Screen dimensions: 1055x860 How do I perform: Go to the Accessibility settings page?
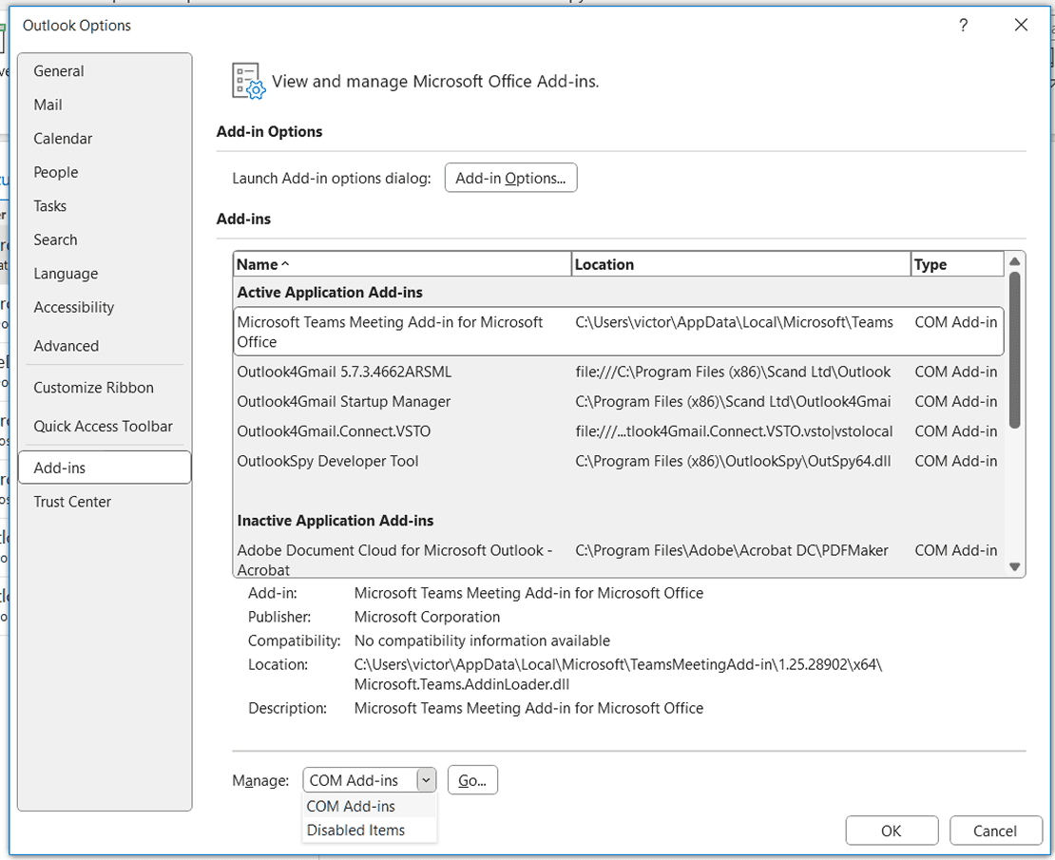point(73,307)
